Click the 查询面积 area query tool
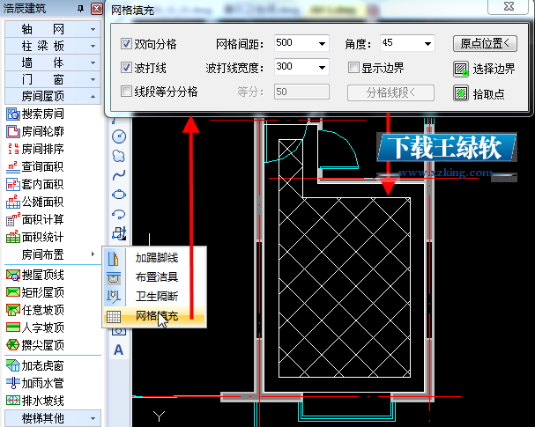535x427 pixels. pyautogui.click(x=35, y=166)
